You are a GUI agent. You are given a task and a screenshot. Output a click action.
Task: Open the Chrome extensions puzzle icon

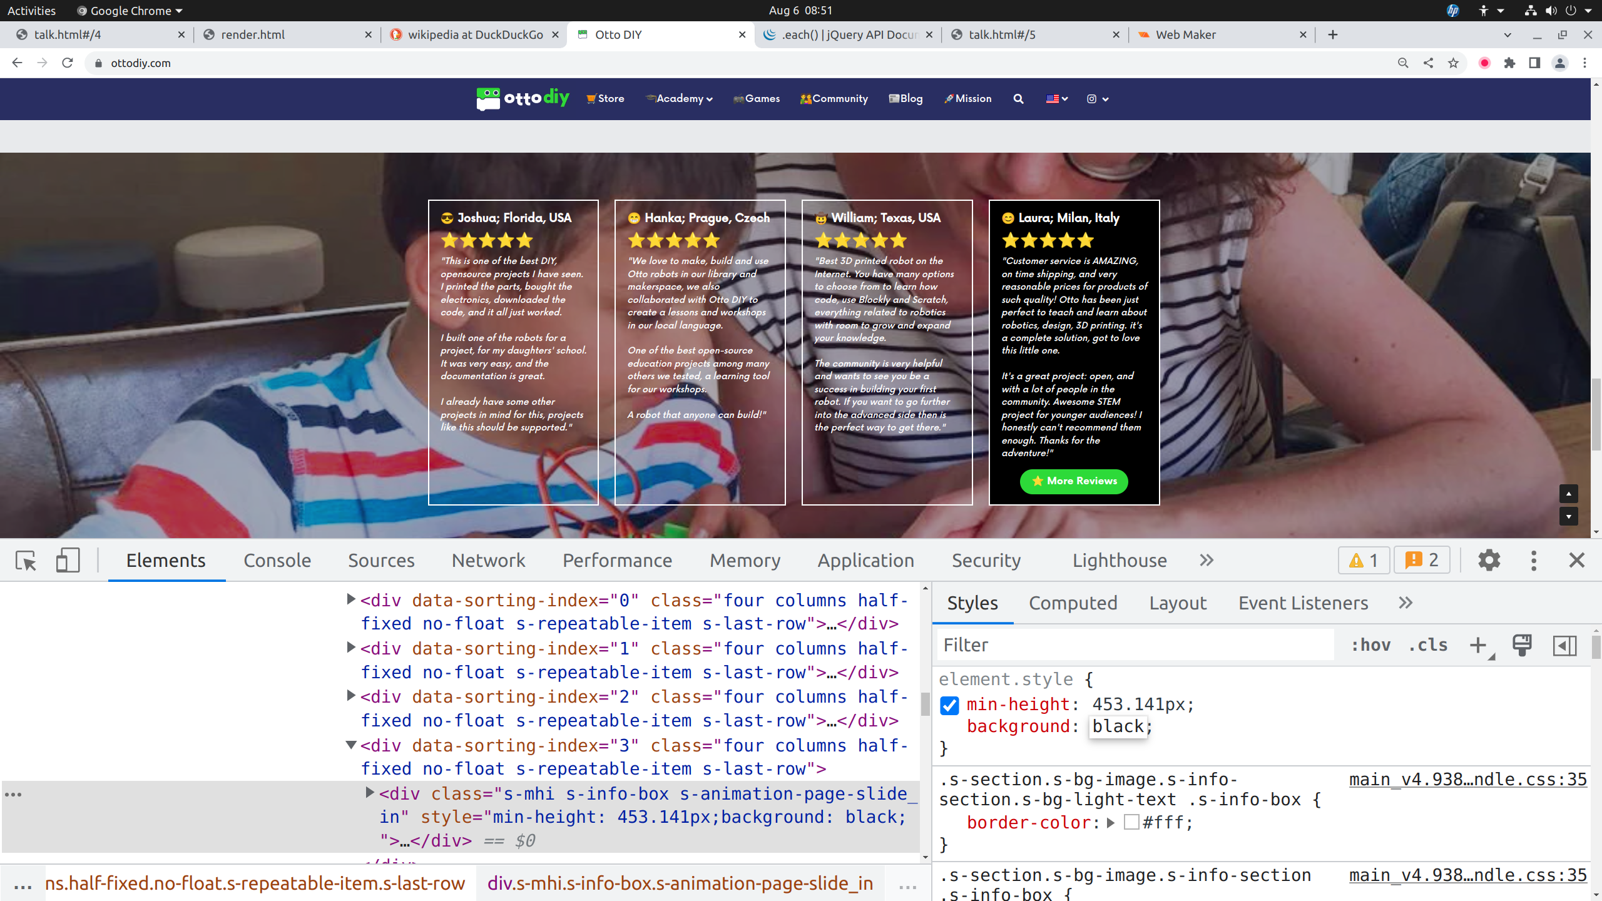1509,63
